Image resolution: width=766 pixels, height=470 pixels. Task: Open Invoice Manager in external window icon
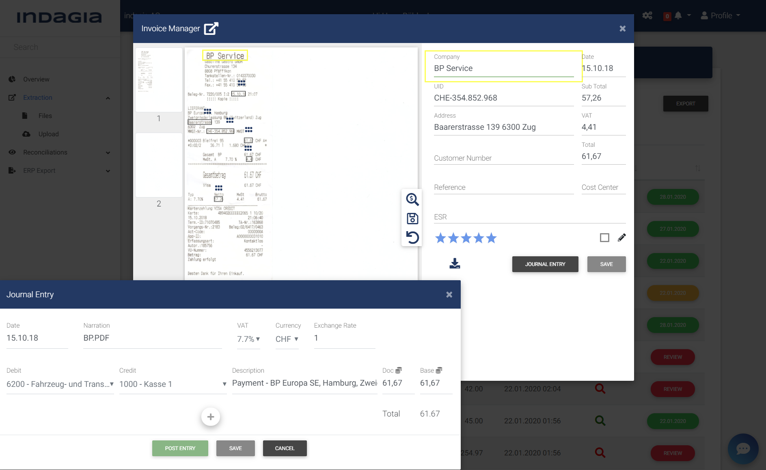211,28
